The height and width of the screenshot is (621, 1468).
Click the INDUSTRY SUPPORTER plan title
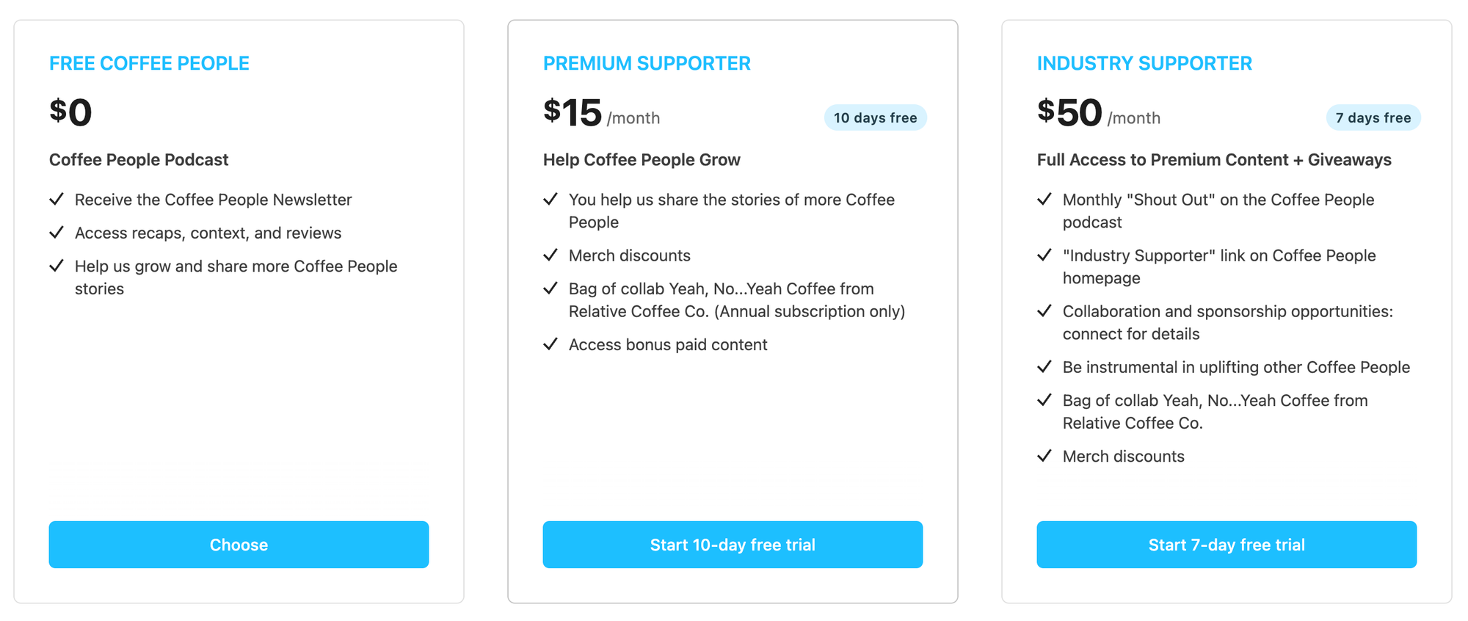tap(1144, 64)
